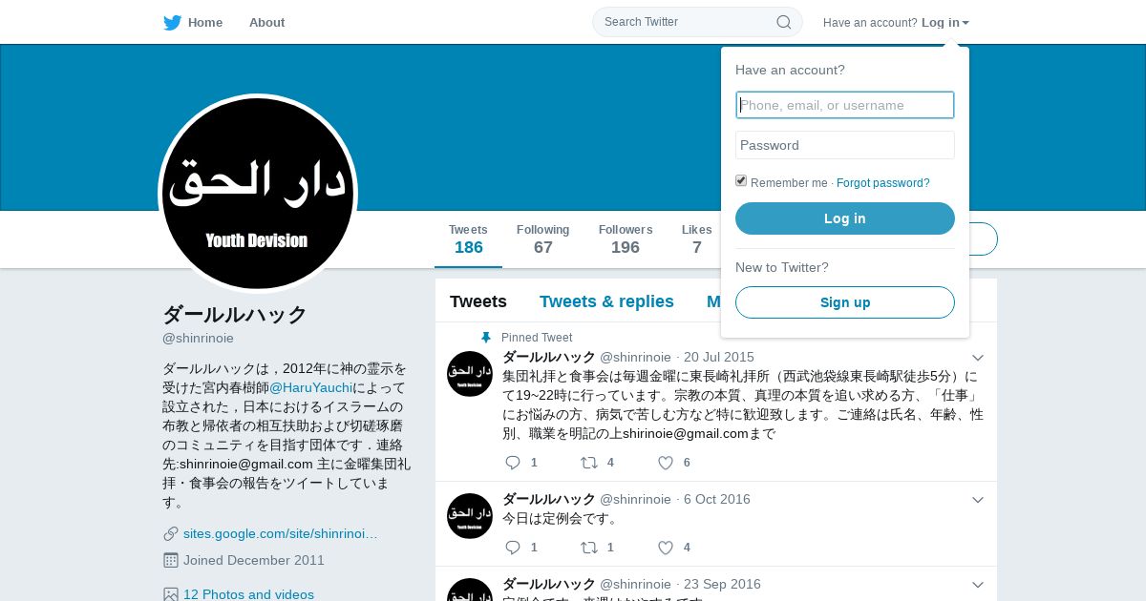
Task: Retweet the pinned tweet
Action: [589, 463]
